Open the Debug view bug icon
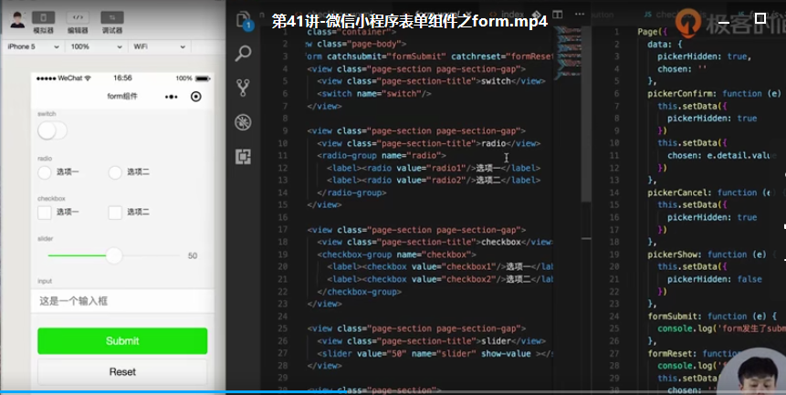The image size is (786, 395). [243, 122]
